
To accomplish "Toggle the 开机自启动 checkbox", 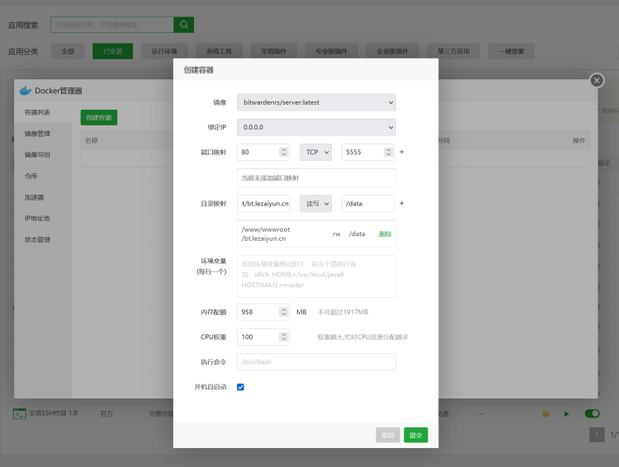I will [240, 387].
